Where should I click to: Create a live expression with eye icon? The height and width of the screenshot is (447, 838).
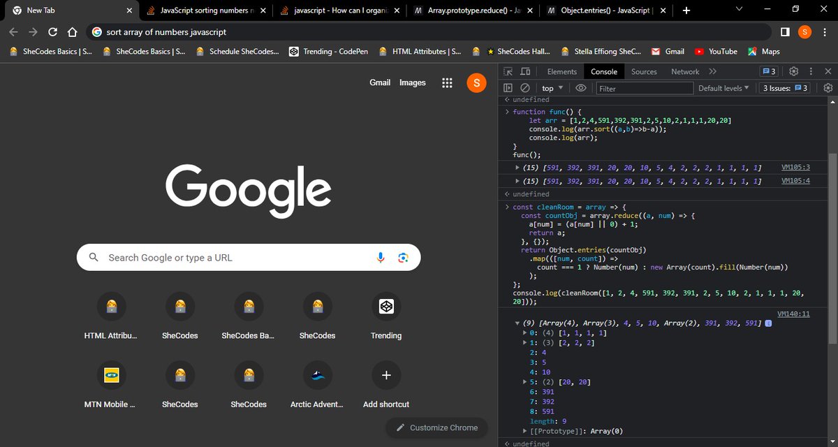coord(581,88)
